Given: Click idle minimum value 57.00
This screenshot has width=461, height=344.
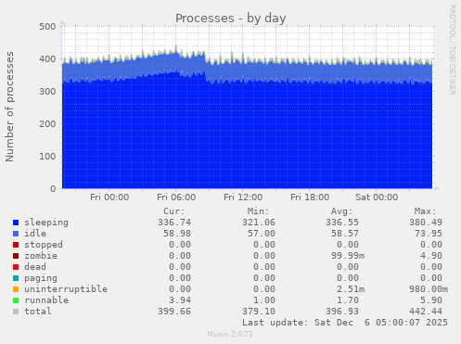Looking at the screenshot, I should click(262, 234).
